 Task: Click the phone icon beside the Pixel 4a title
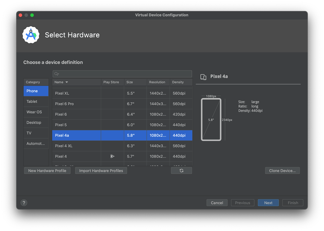tap(203, 77)
